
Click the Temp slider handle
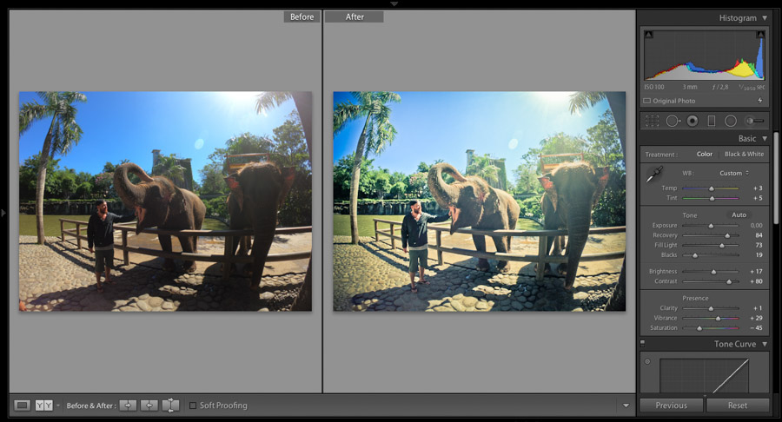[x=712, y=188]
